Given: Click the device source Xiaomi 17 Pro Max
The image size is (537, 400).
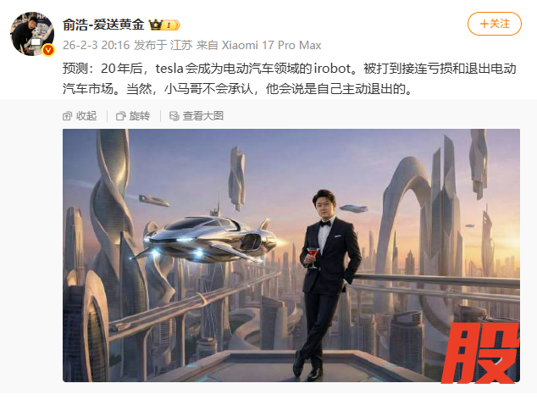Looking at the screenshot, I should pyautogui.click(x=272, y=45).
